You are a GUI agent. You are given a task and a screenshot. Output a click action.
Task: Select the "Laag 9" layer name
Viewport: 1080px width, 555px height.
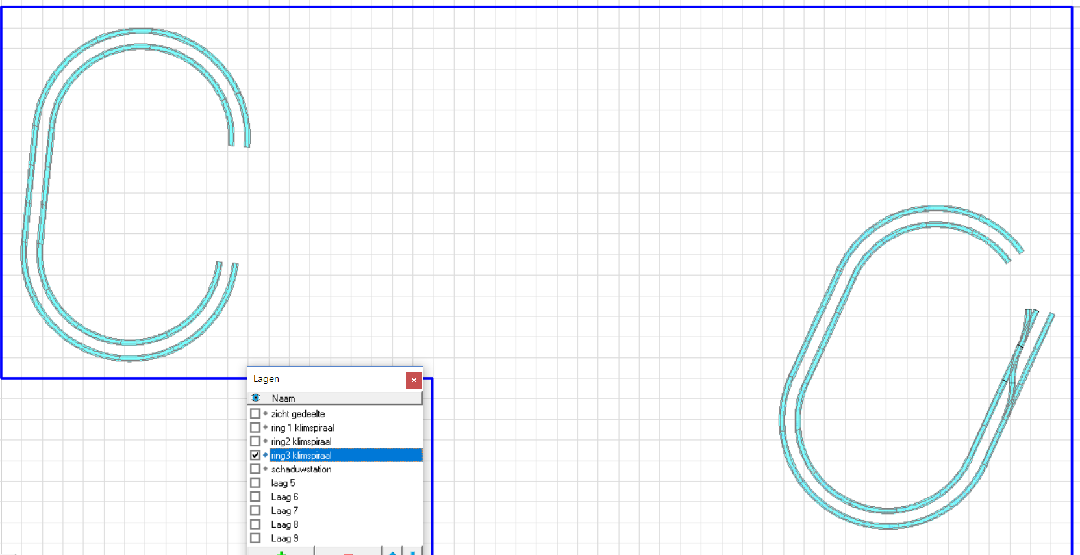[x=284, y=538]
